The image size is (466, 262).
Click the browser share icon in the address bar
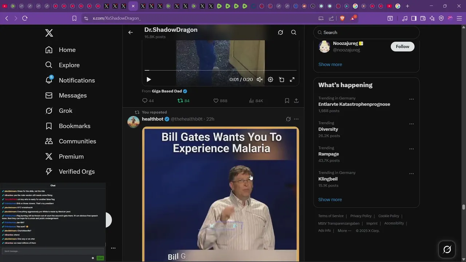click(331, 18)
